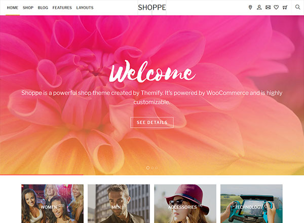304x223 pixels.
Task: Open the wishlist heart icon
Action: tap(276, 8)
